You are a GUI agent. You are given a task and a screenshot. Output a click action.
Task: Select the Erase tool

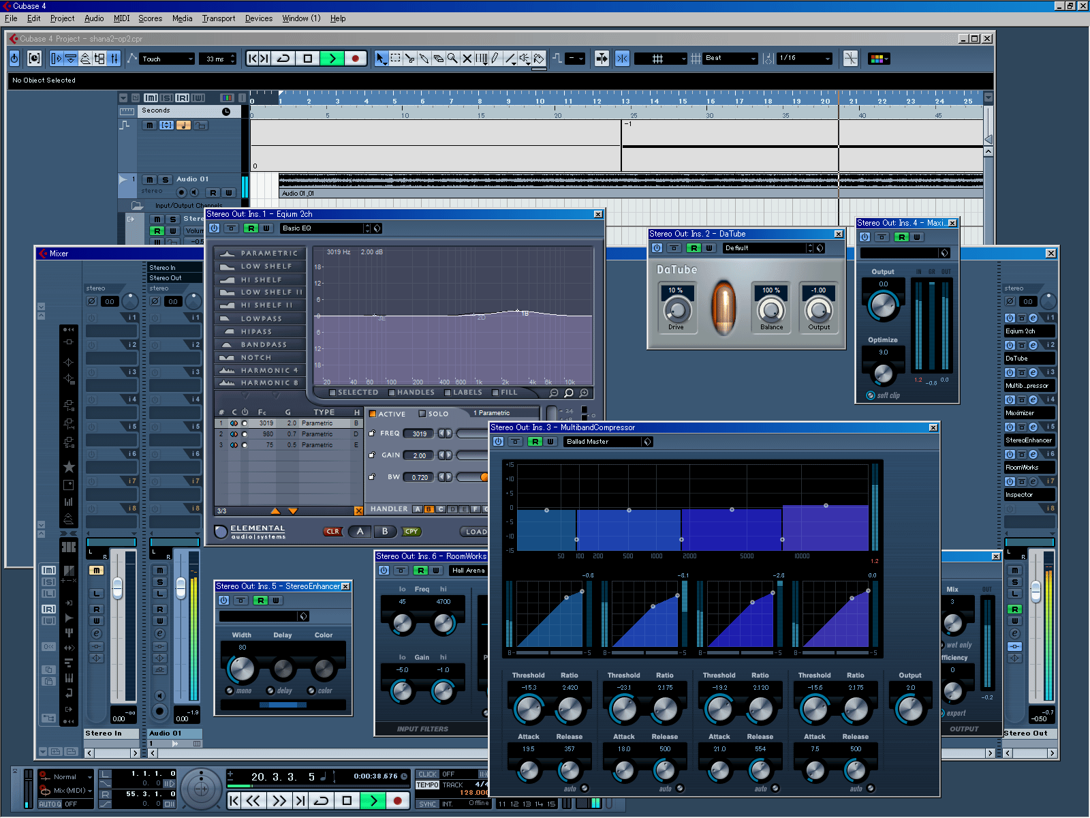[438, 59]
